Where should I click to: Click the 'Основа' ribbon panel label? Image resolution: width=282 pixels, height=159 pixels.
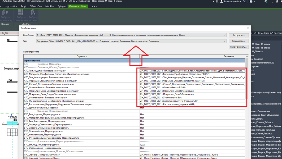pyautogui.click(x=5, y=24)
